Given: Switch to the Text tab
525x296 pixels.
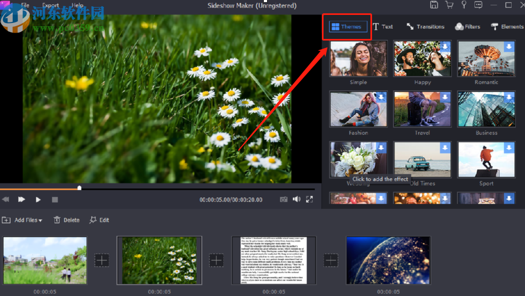Looking at the screenshot, I should point(383,27).
